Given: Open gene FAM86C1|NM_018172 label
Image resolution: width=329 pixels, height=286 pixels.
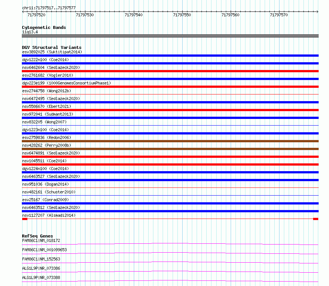Looking at the screenshot, I should [x=41, y=240].
